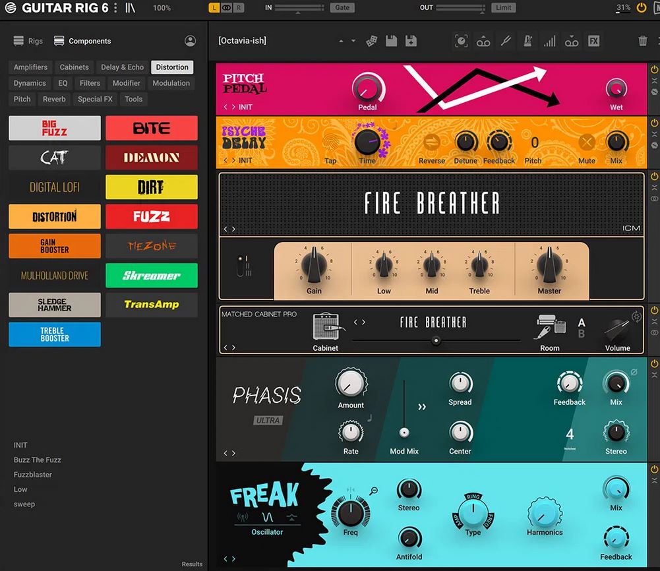Open the second tape deck icon
Screen dimensions: 660x571
pyautogui.click(x=572, y=42)
